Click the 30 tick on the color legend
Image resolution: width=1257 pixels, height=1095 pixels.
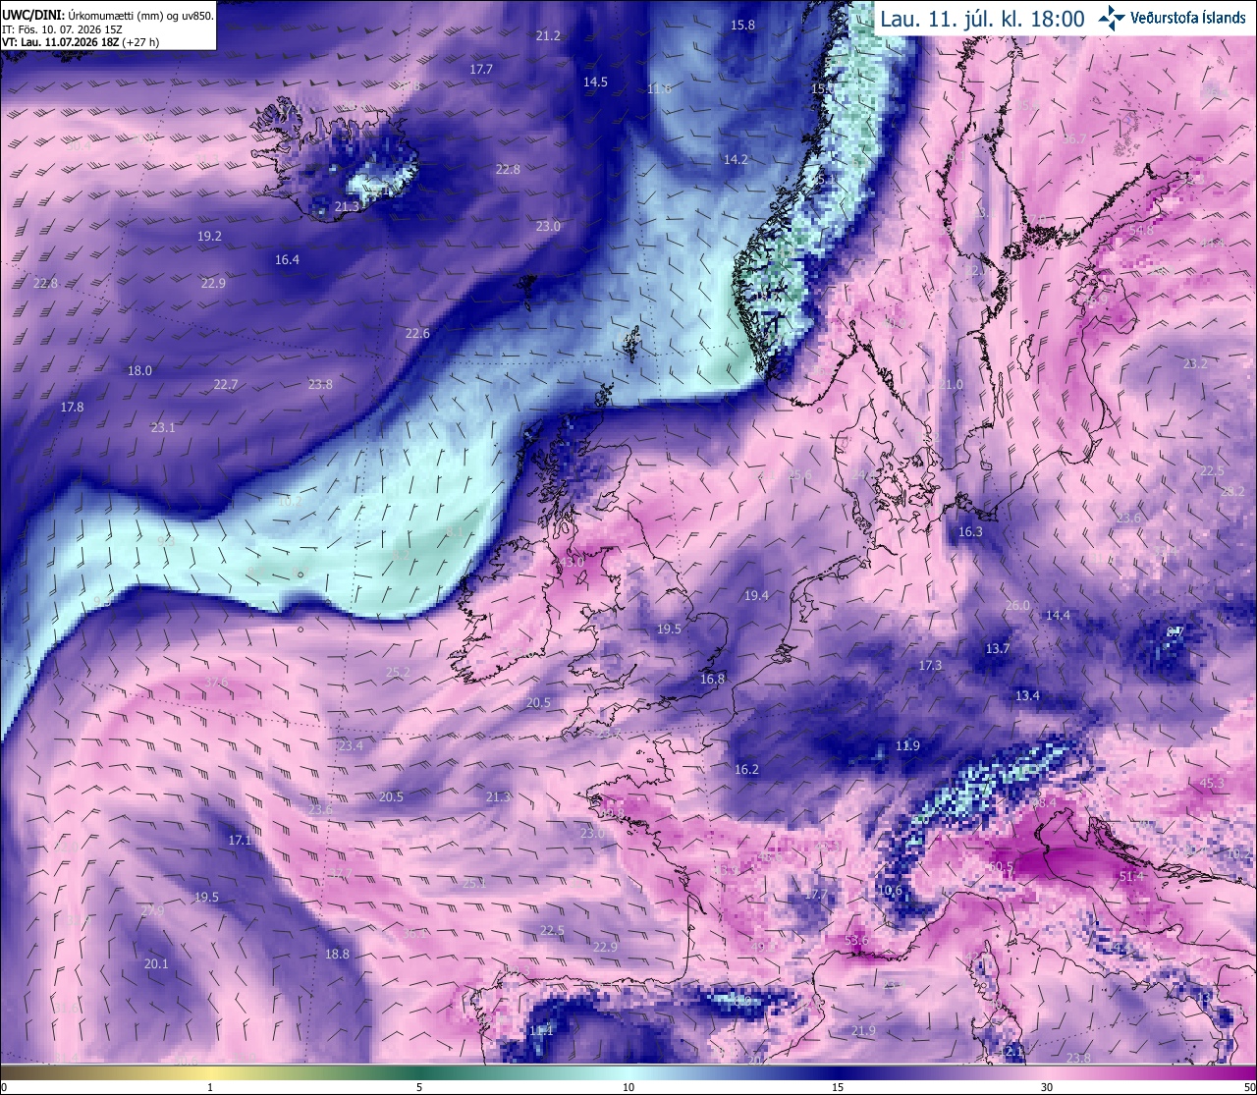click(x=1047, y=1086)
